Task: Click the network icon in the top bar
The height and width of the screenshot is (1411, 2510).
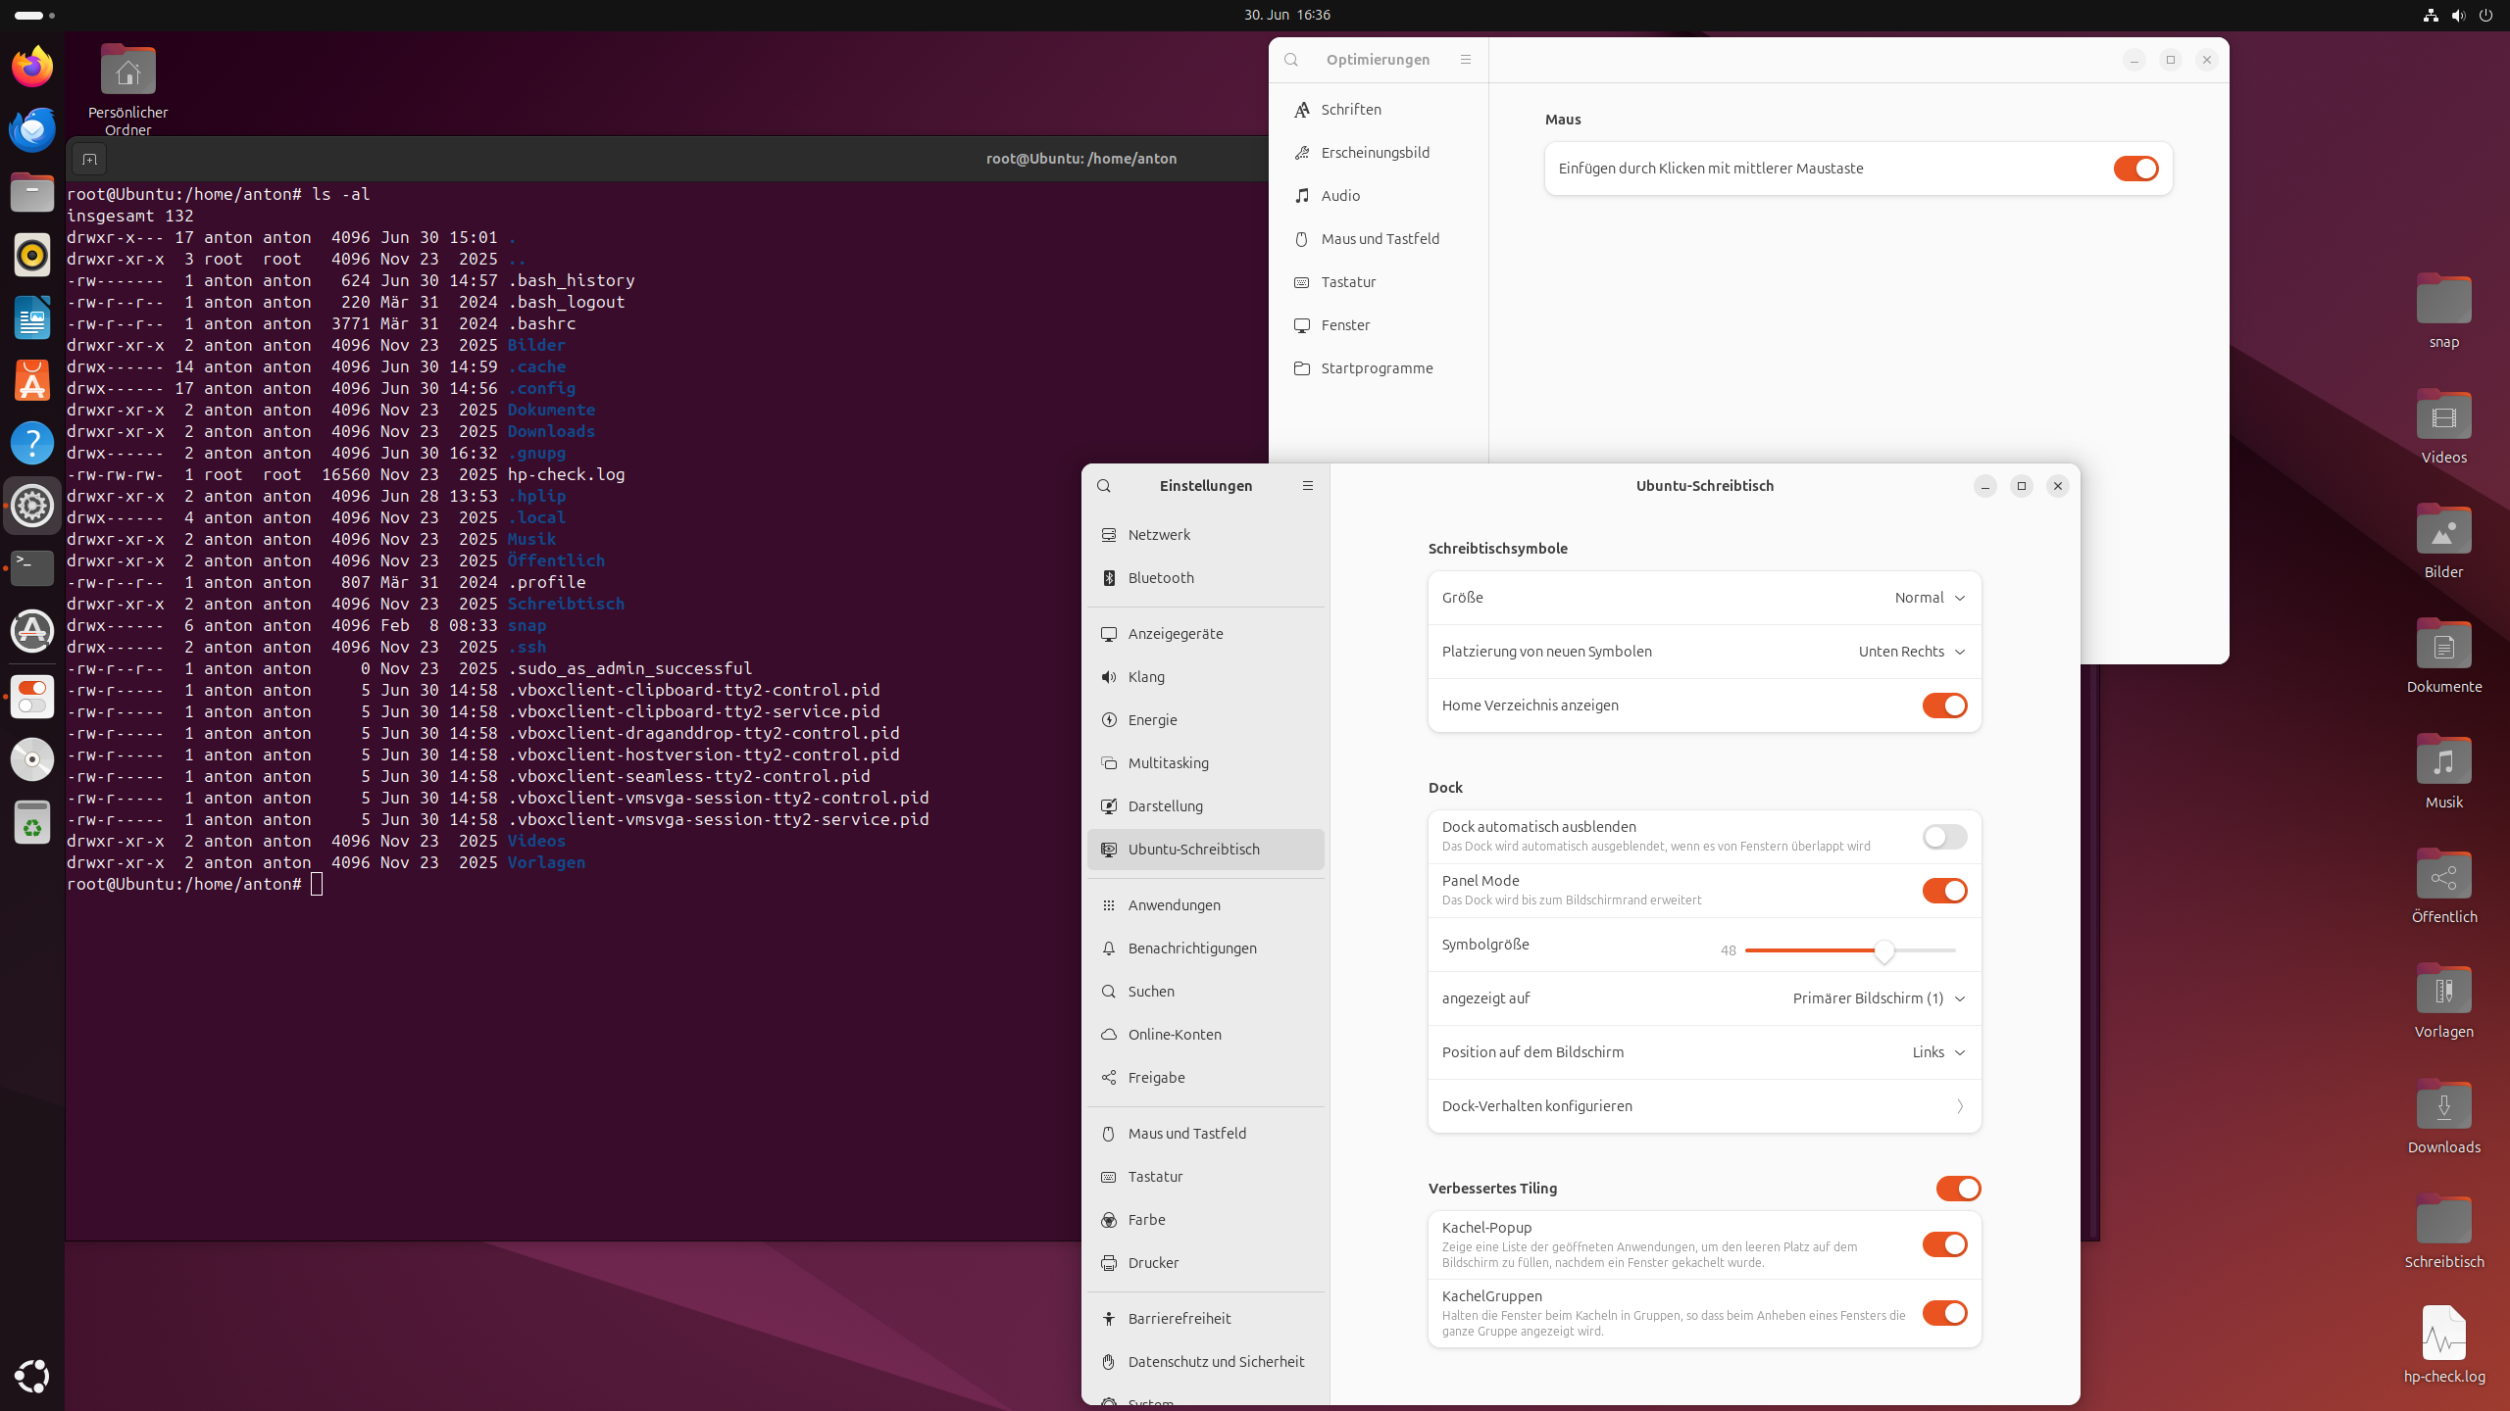Action: 2431,16
